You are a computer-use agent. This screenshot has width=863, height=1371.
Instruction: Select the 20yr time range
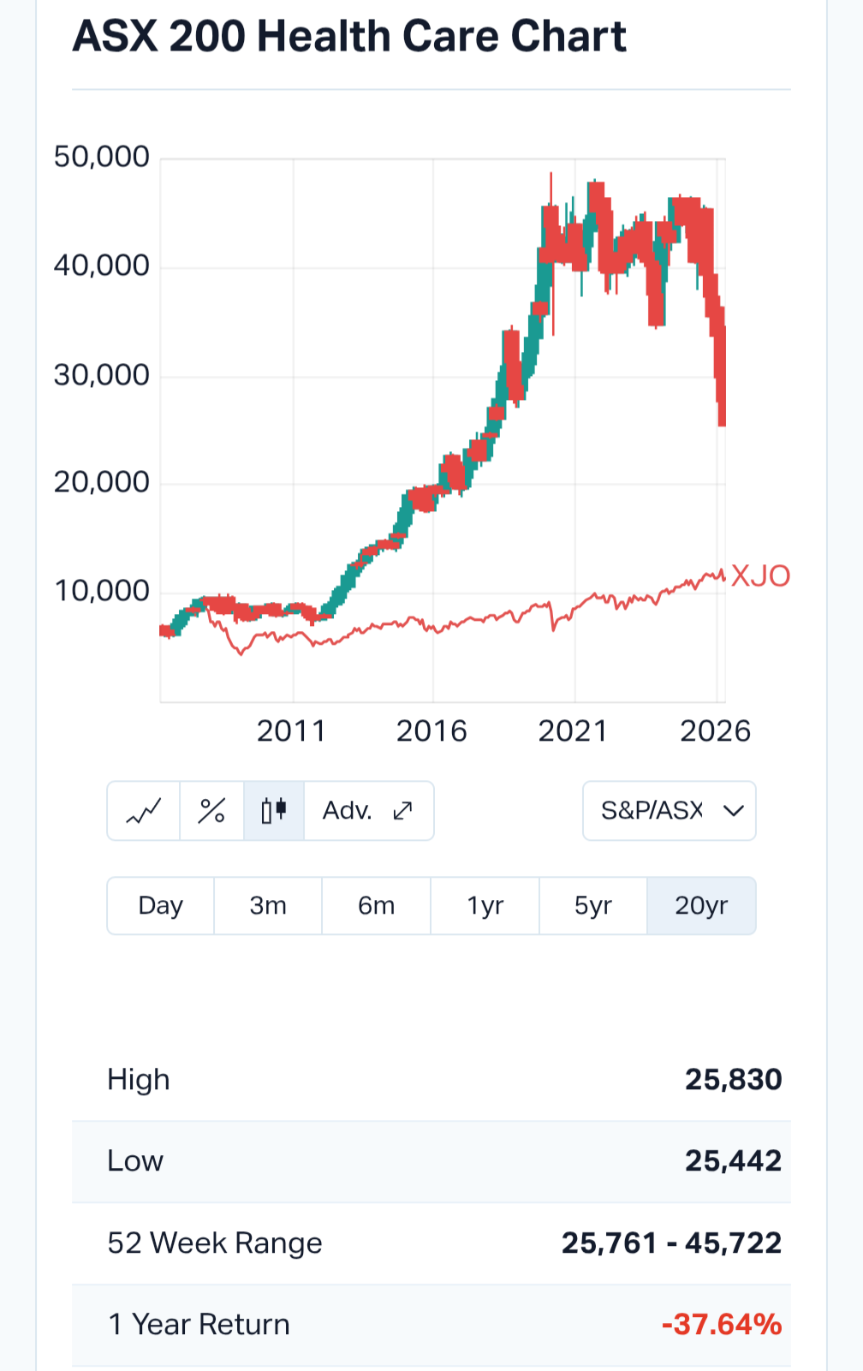(x=701, y=905)
